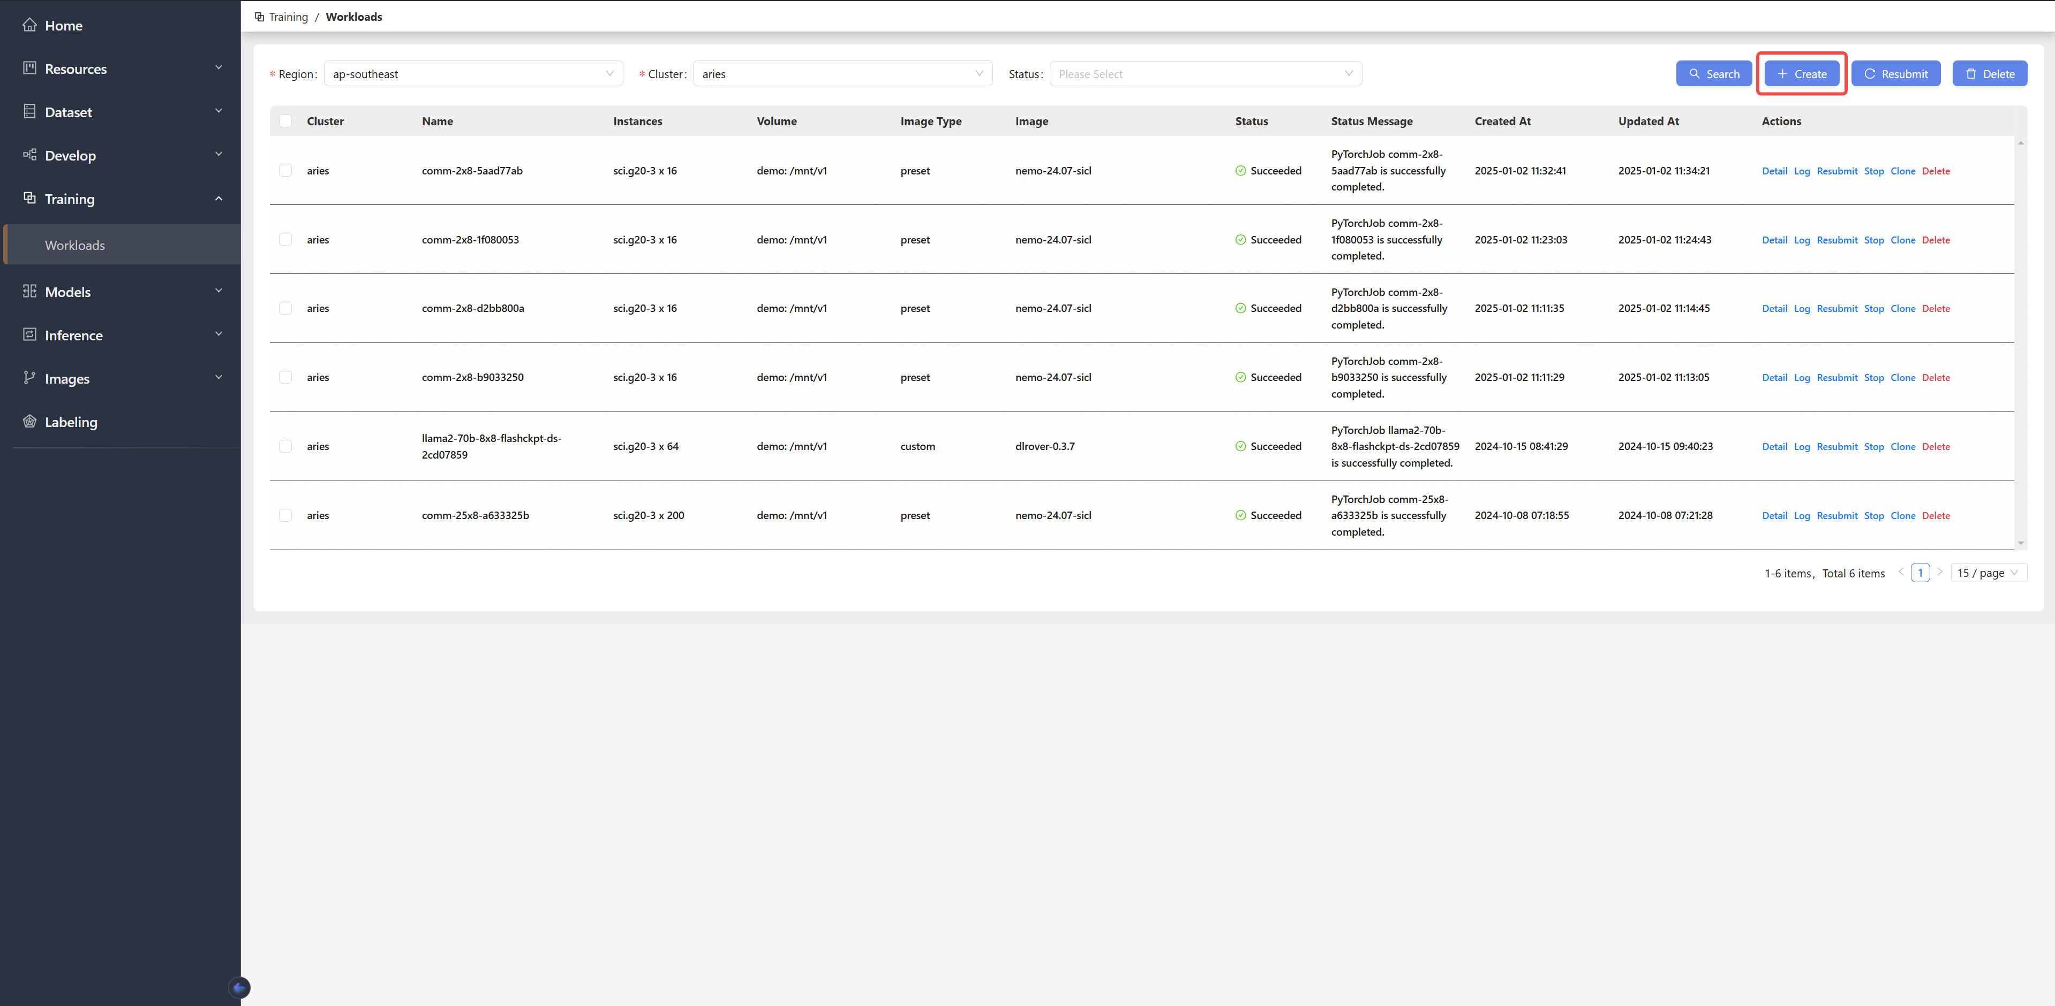The image size is (2055, 1006).
Task: Click the Create workload button
Action: click(1801, 73)
